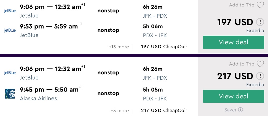Image resolution: width=268 pixels, height=116 pixels.
Task: View deal for the 217 USD flight
Action: click(x=233, y=96)
